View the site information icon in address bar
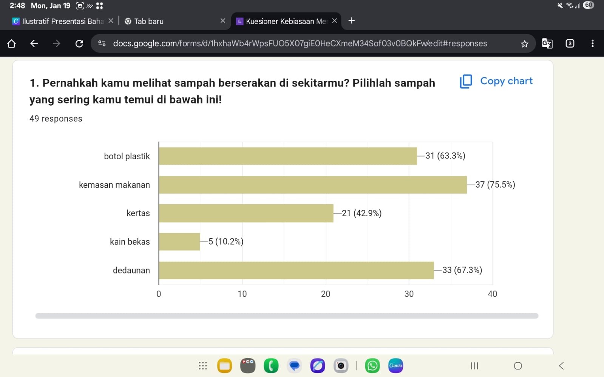 point(102,44)
